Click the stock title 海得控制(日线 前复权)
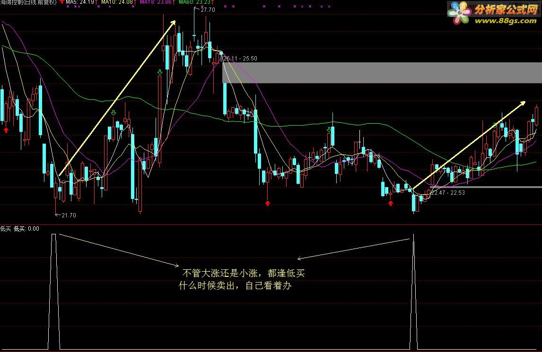The height and width of the screenshot is (352, 542). point(28,2)
